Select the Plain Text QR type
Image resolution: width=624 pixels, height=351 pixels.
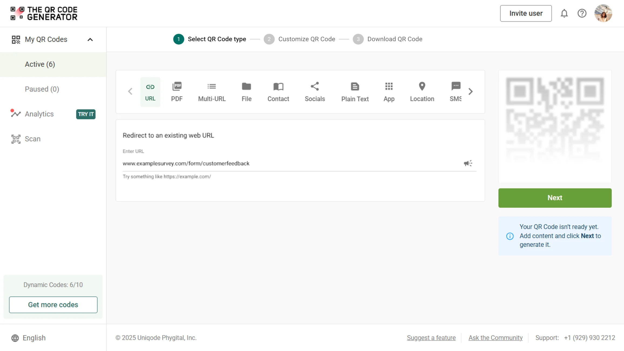tap(355, 92)
